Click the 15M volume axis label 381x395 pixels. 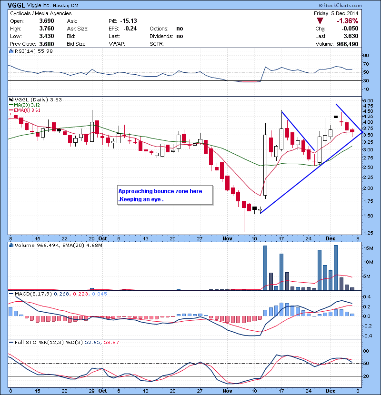click(x=368, y=248)
